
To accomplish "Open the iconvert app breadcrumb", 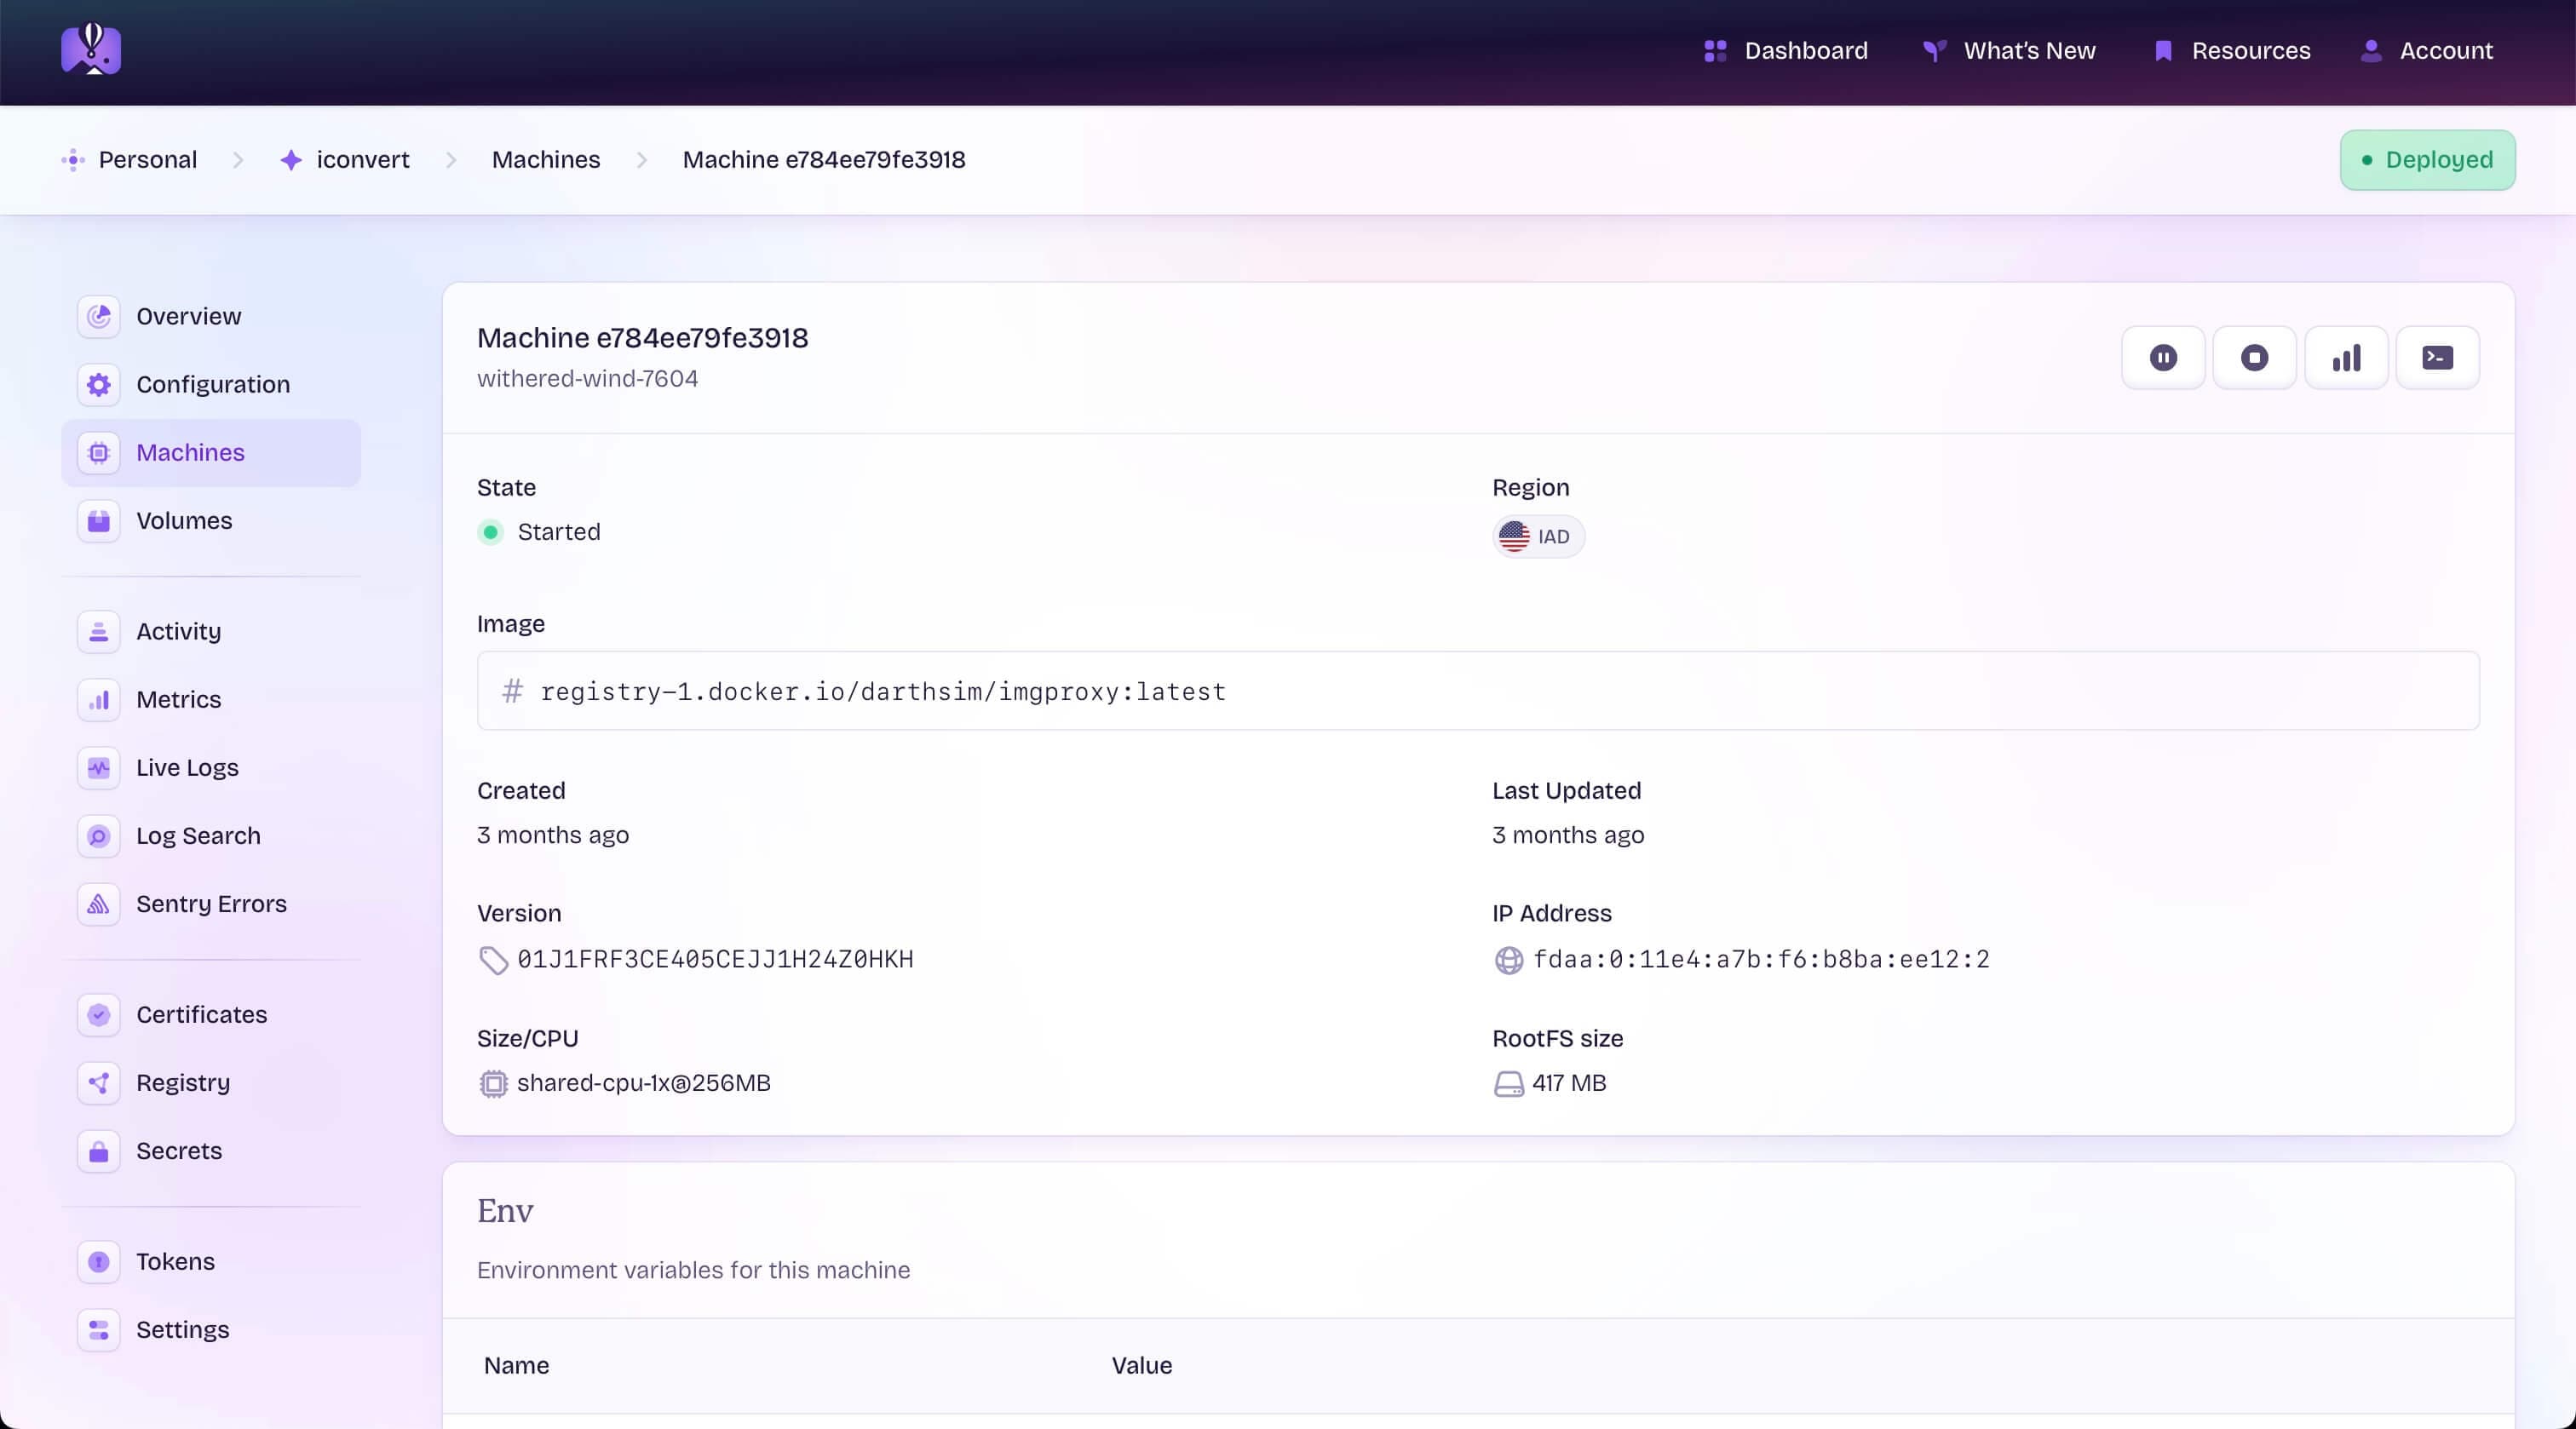I will pyautogui.click(x=362, y=159).
